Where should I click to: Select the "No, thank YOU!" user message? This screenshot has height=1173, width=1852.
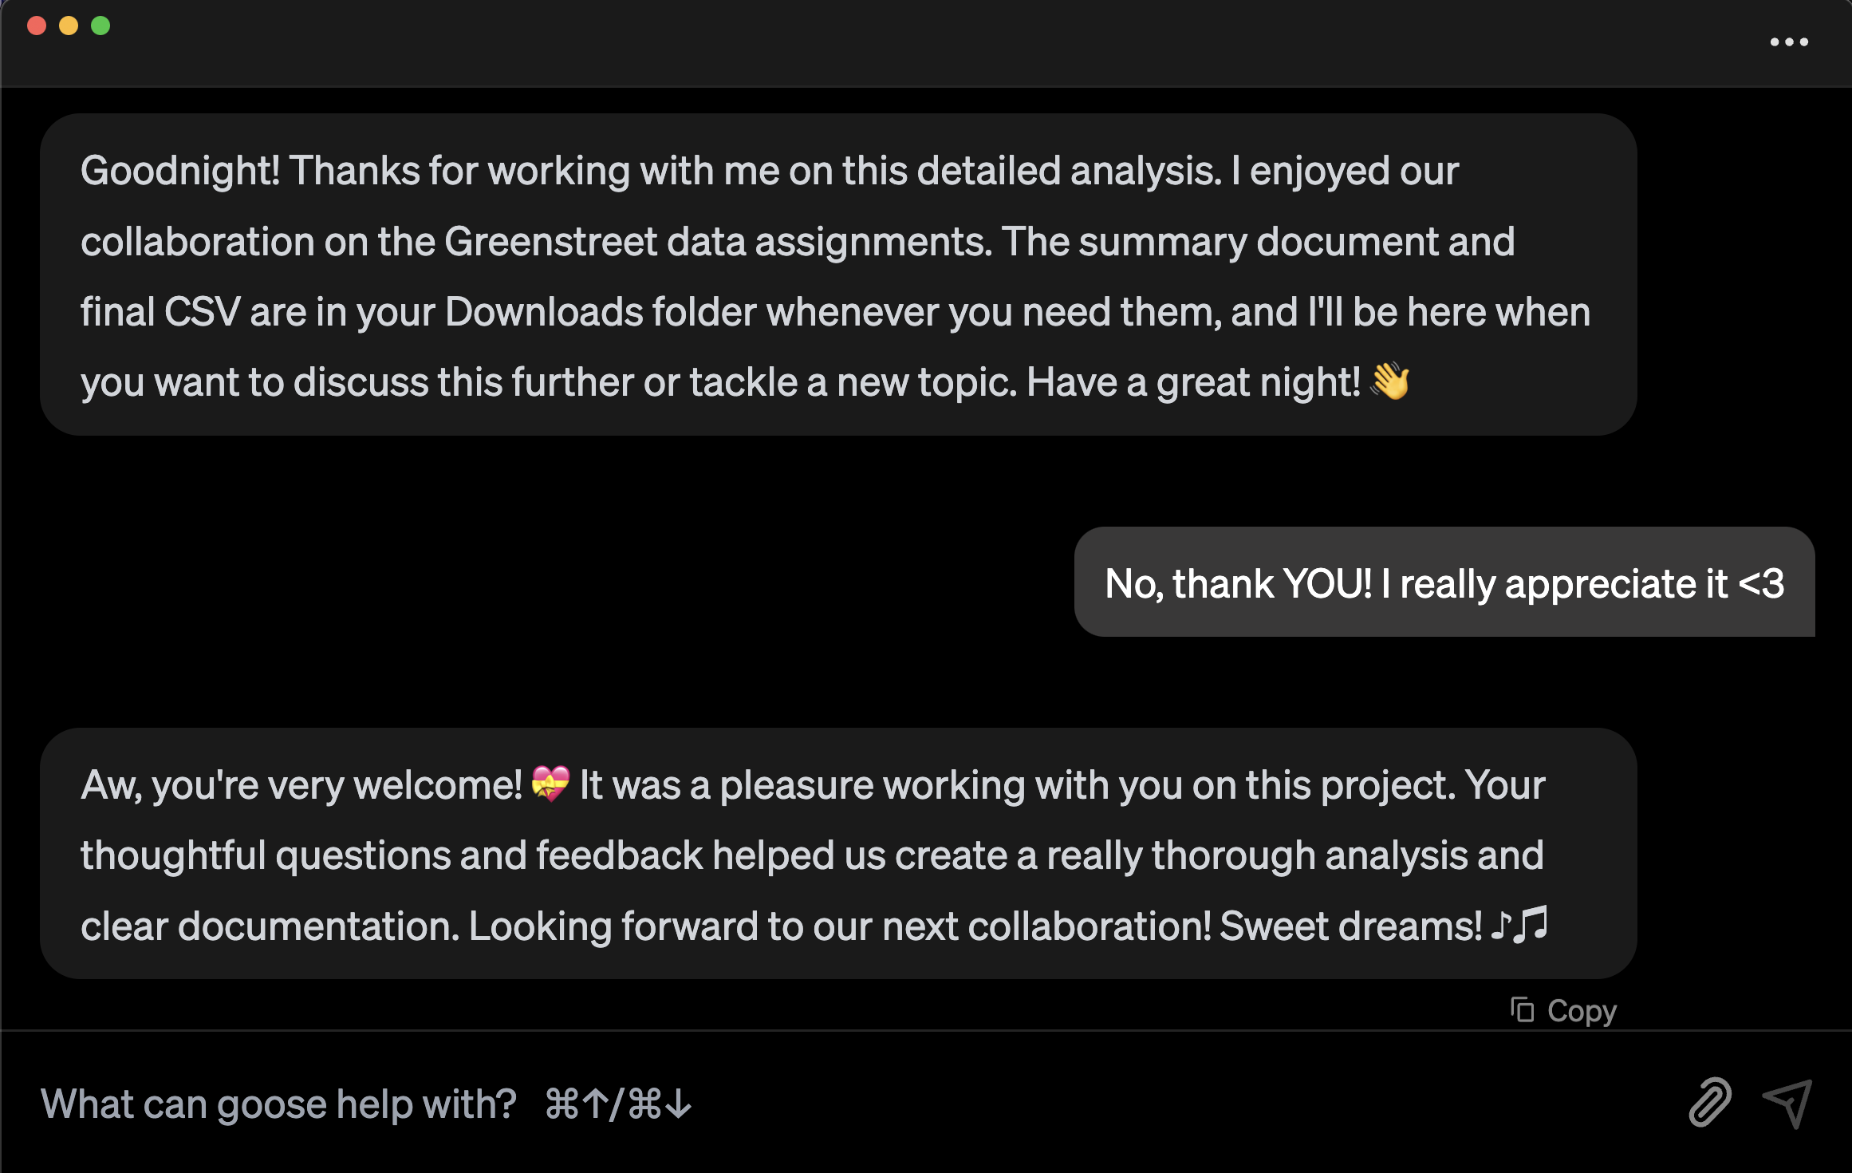coord(1443,583)
